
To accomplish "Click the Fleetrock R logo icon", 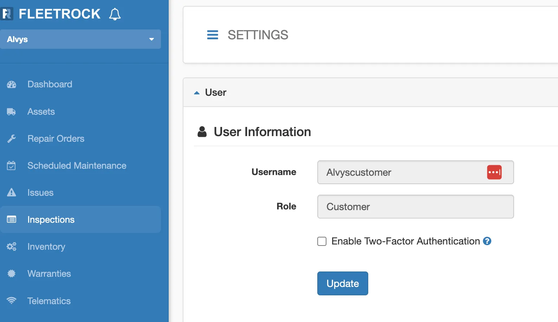I will tap(7, 14).
